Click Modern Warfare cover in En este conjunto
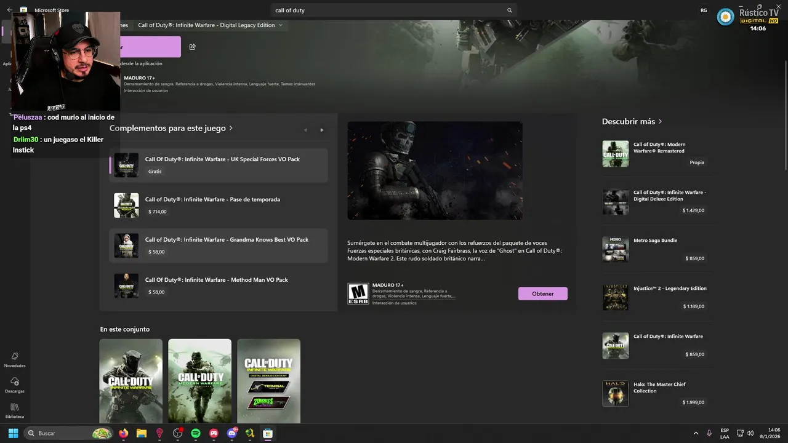 click(x=200, y=381)
